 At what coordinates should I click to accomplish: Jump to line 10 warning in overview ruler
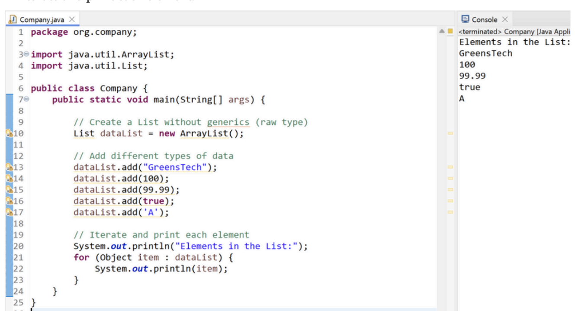450,134
